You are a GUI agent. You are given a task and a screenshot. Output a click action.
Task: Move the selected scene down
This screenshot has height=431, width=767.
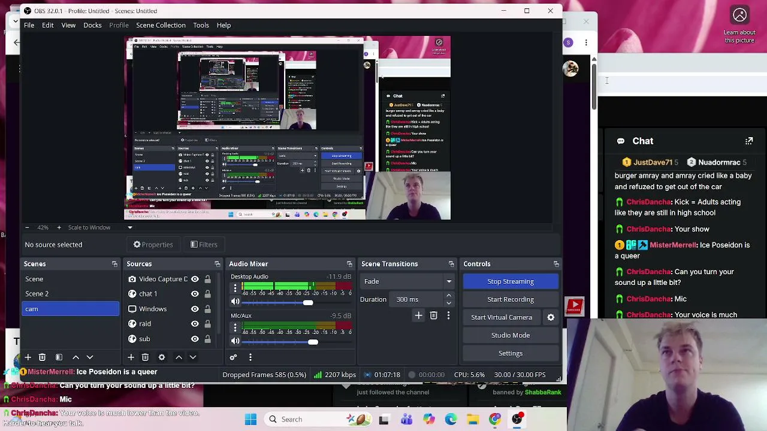(90, 357)
